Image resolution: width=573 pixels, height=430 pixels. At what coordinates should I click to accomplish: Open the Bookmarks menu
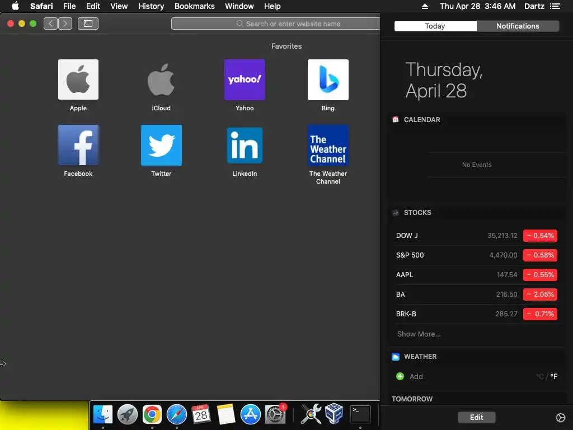click(194, 6)
